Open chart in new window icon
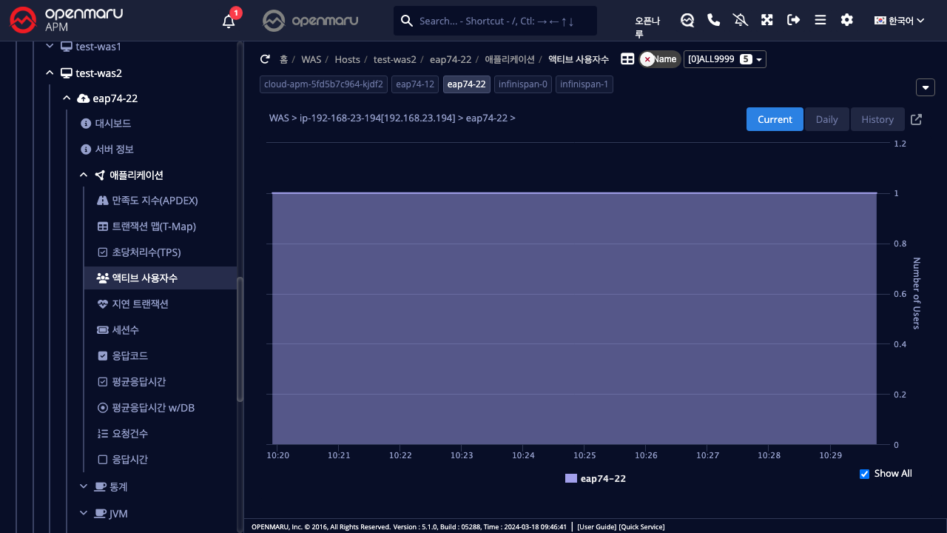Image resolution: width=947 pixels, height=533 pixels. click(x=916, y=119)
